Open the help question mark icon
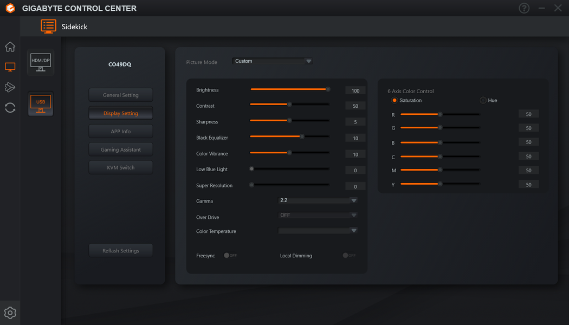 (x=524, y=8)
